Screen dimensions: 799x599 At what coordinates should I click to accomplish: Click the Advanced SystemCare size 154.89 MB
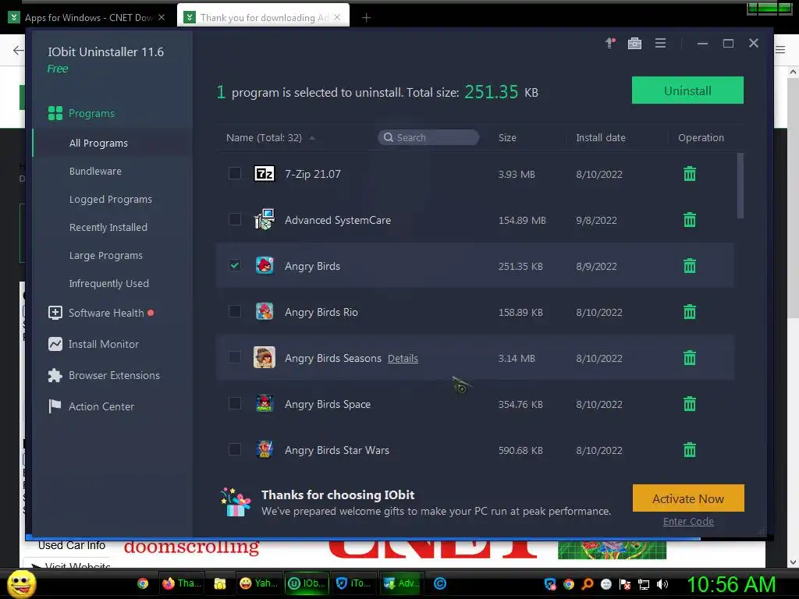tap(522, 220)
